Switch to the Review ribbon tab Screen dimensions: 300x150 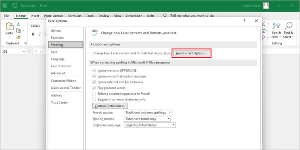pyautogui.click(x=104, y=16)
